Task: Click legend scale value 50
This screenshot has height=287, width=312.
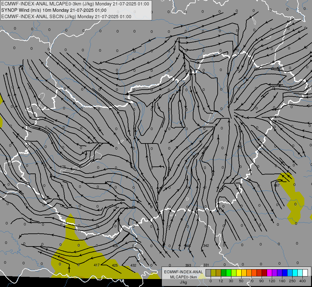Action: click(241, 281)
